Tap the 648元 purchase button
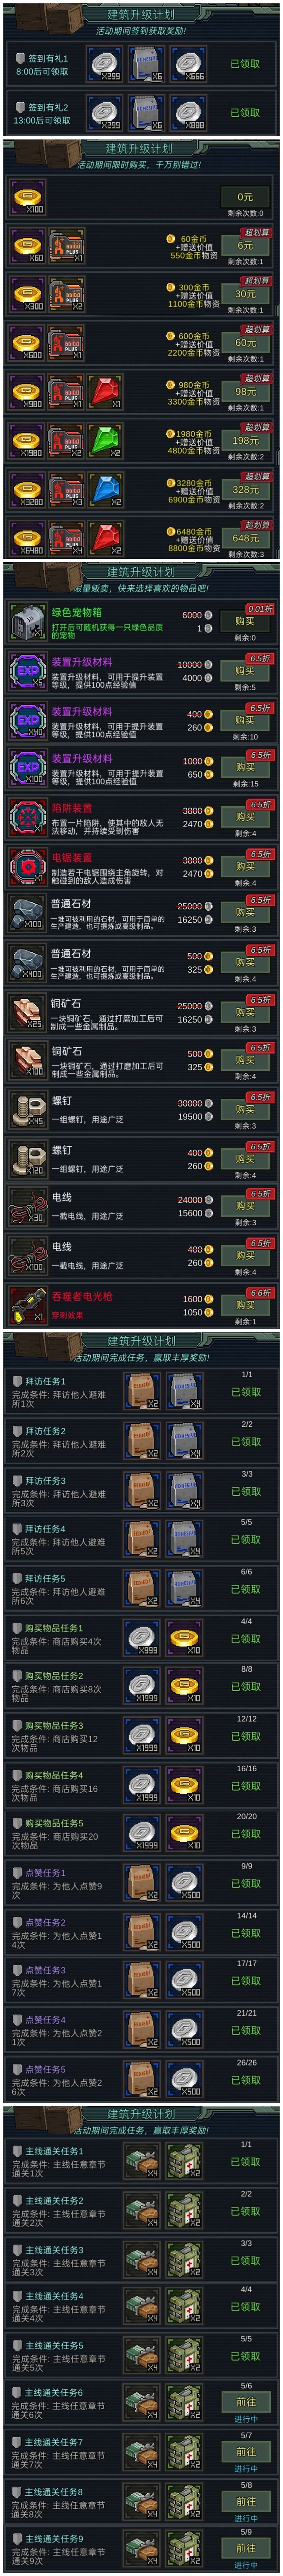The image size is (283, 2576). click(245, 538)
